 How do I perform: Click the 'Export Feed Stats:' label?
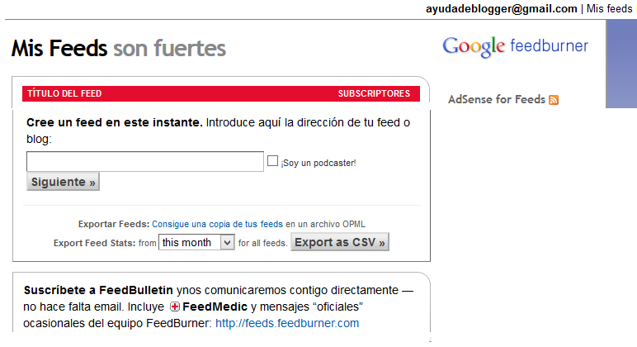pyautogui.click(x=94, y=243)
